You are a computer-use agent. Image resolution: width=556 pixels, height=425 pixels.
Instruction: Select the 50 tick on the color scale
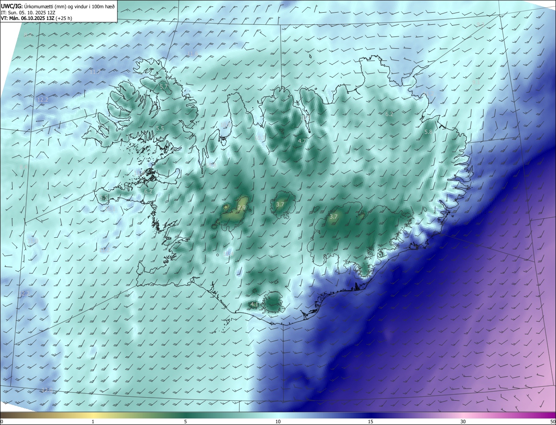pyautogui.click(x=553, y=422)
